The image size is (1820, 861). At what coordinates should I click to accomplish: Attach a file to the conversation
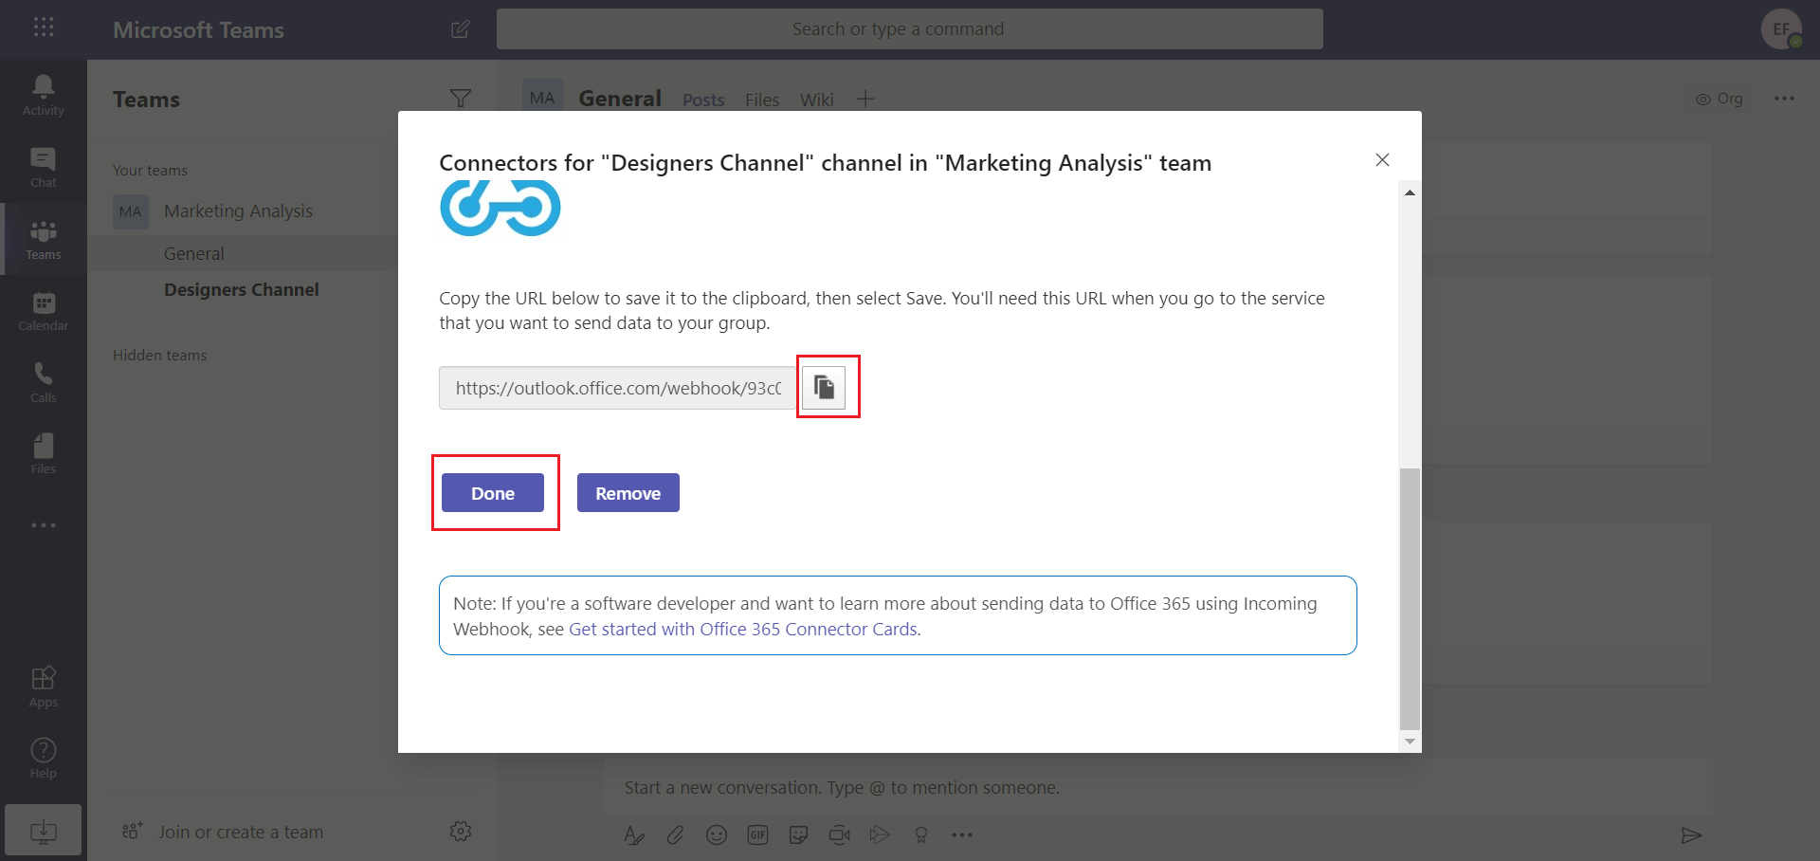tap(675, 835)
